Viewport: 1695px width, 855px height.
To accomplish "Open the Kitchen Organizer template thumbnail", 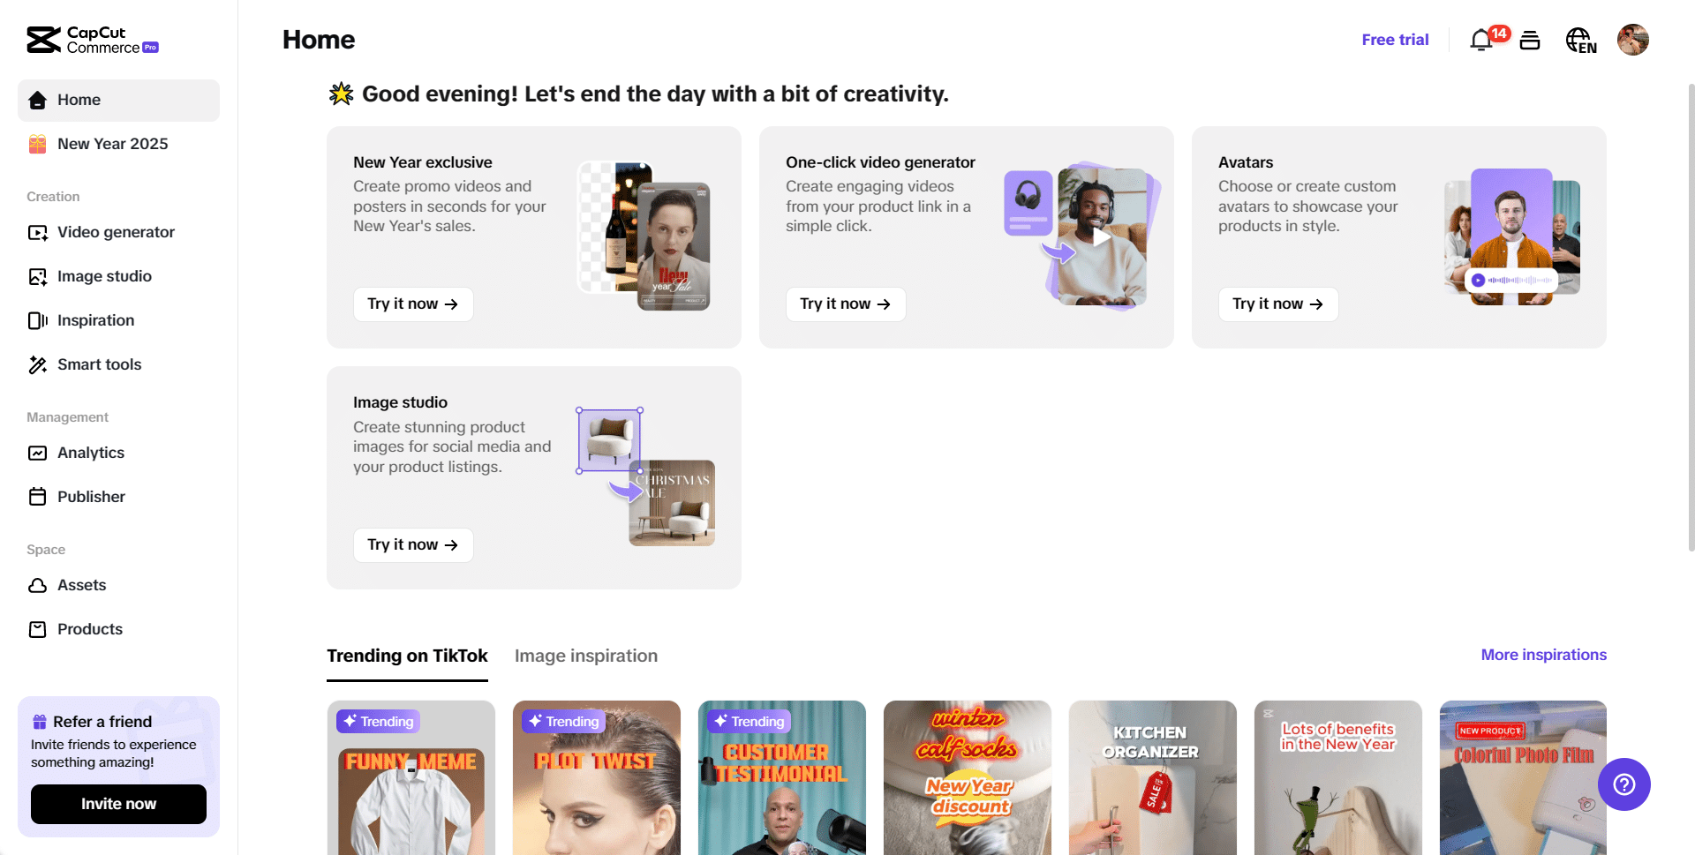I will pyautogui.click(x=1152, y=777).
